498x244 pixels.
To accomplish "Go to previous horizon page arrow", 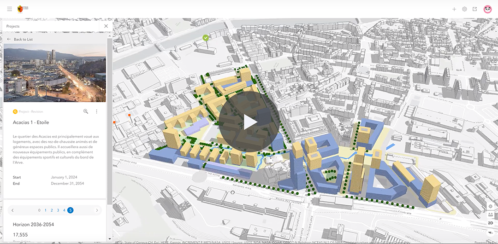I will (x=13, y=210).
